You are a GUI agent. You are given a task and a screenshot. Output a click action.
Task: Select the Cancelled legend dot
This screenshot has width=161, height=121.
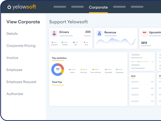click(106, 69)
